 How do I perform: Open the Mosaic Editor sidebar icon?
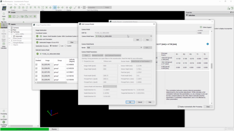pos(4,38)
